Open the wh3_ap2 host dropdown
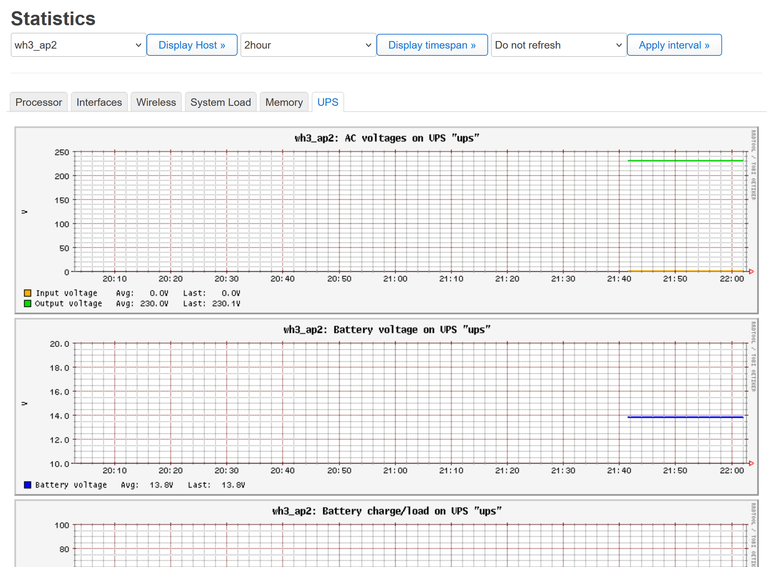Screen dimensions: 775x567 point(78,45)
